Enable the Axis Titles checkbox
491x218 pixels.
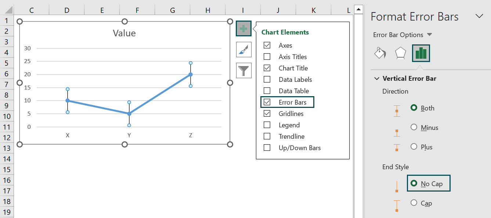click(267, 57)
